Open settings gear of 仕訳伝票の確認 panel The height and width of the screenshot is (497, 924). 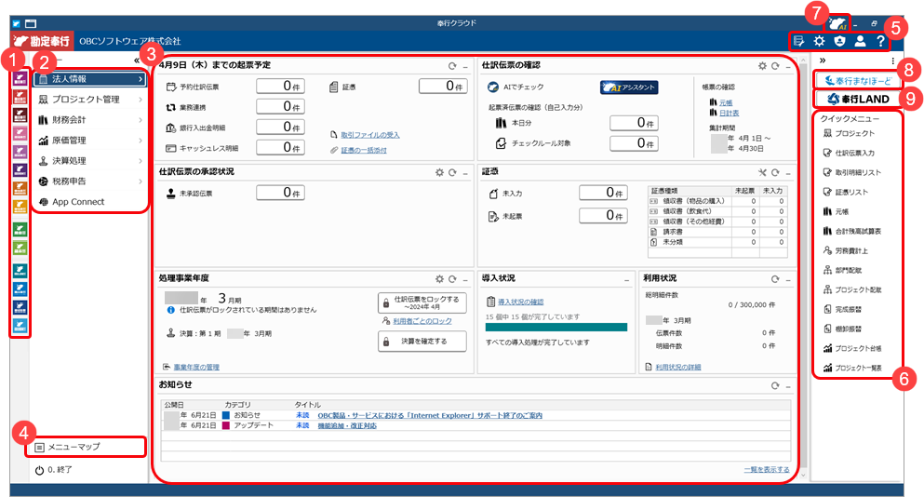762,66
